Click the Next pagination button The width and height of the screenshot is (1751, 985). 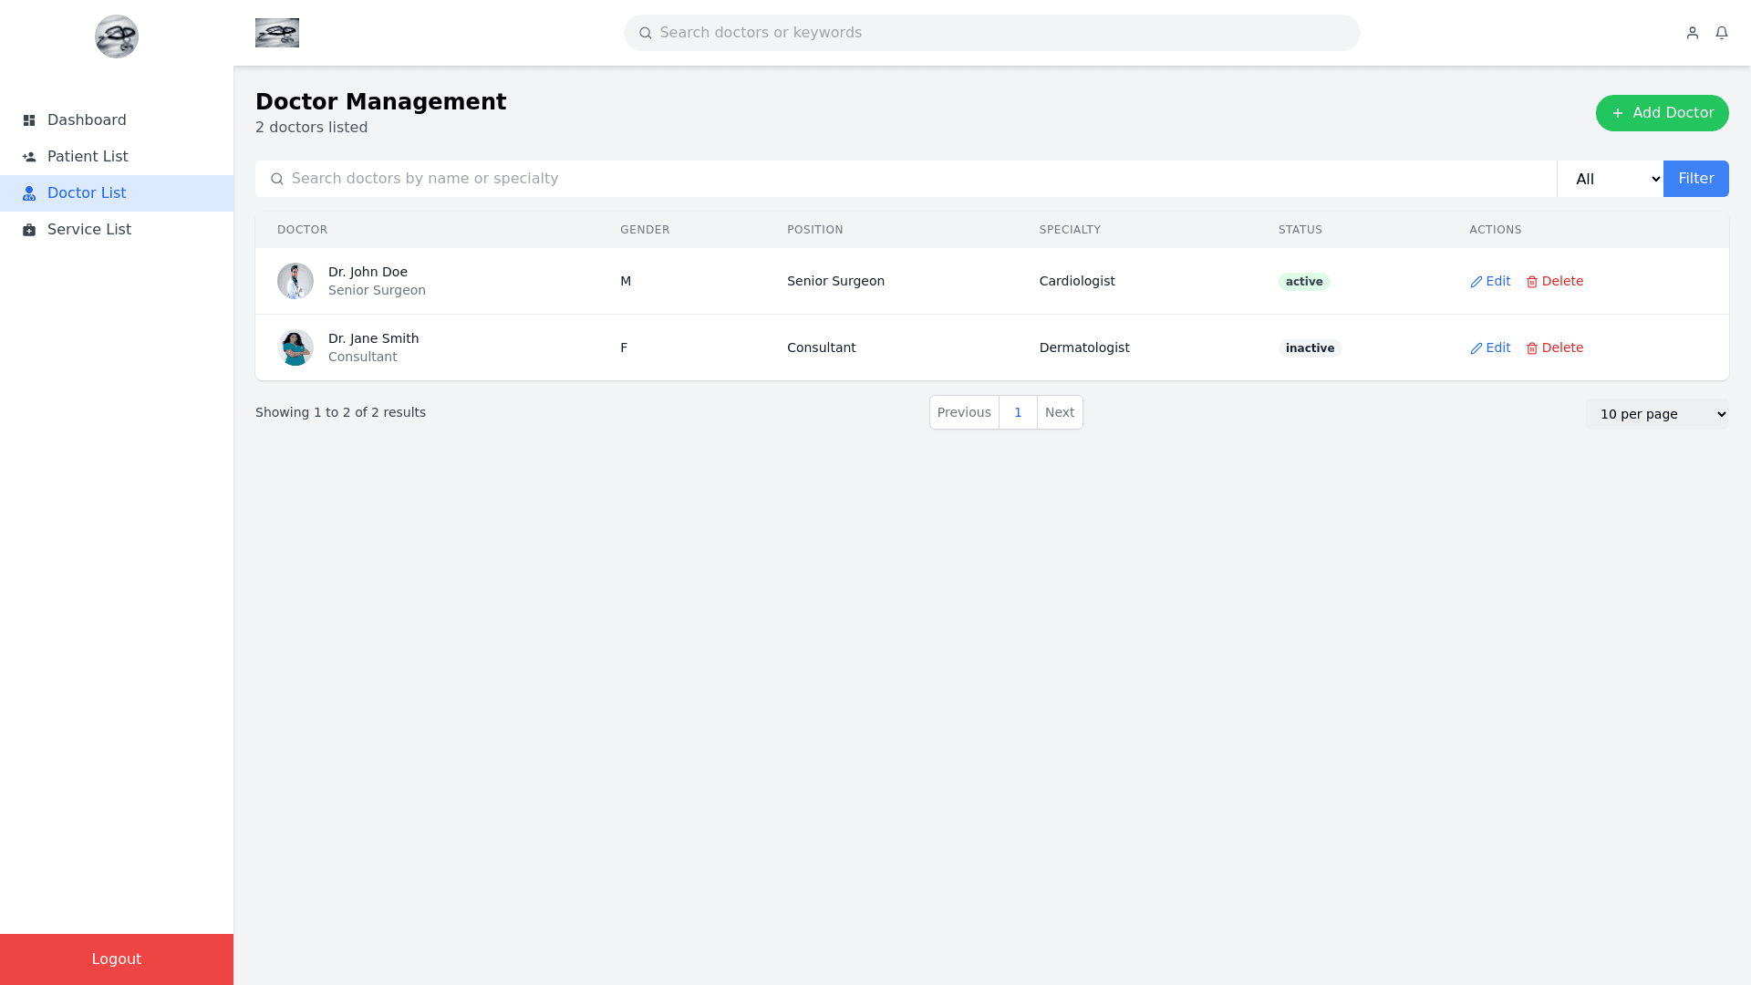pyautogui.click(x=1060, y=412)
